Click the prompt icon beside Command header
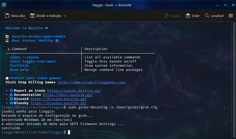The width and height of the screenshot is (236, 139). [x=9, y=49]
